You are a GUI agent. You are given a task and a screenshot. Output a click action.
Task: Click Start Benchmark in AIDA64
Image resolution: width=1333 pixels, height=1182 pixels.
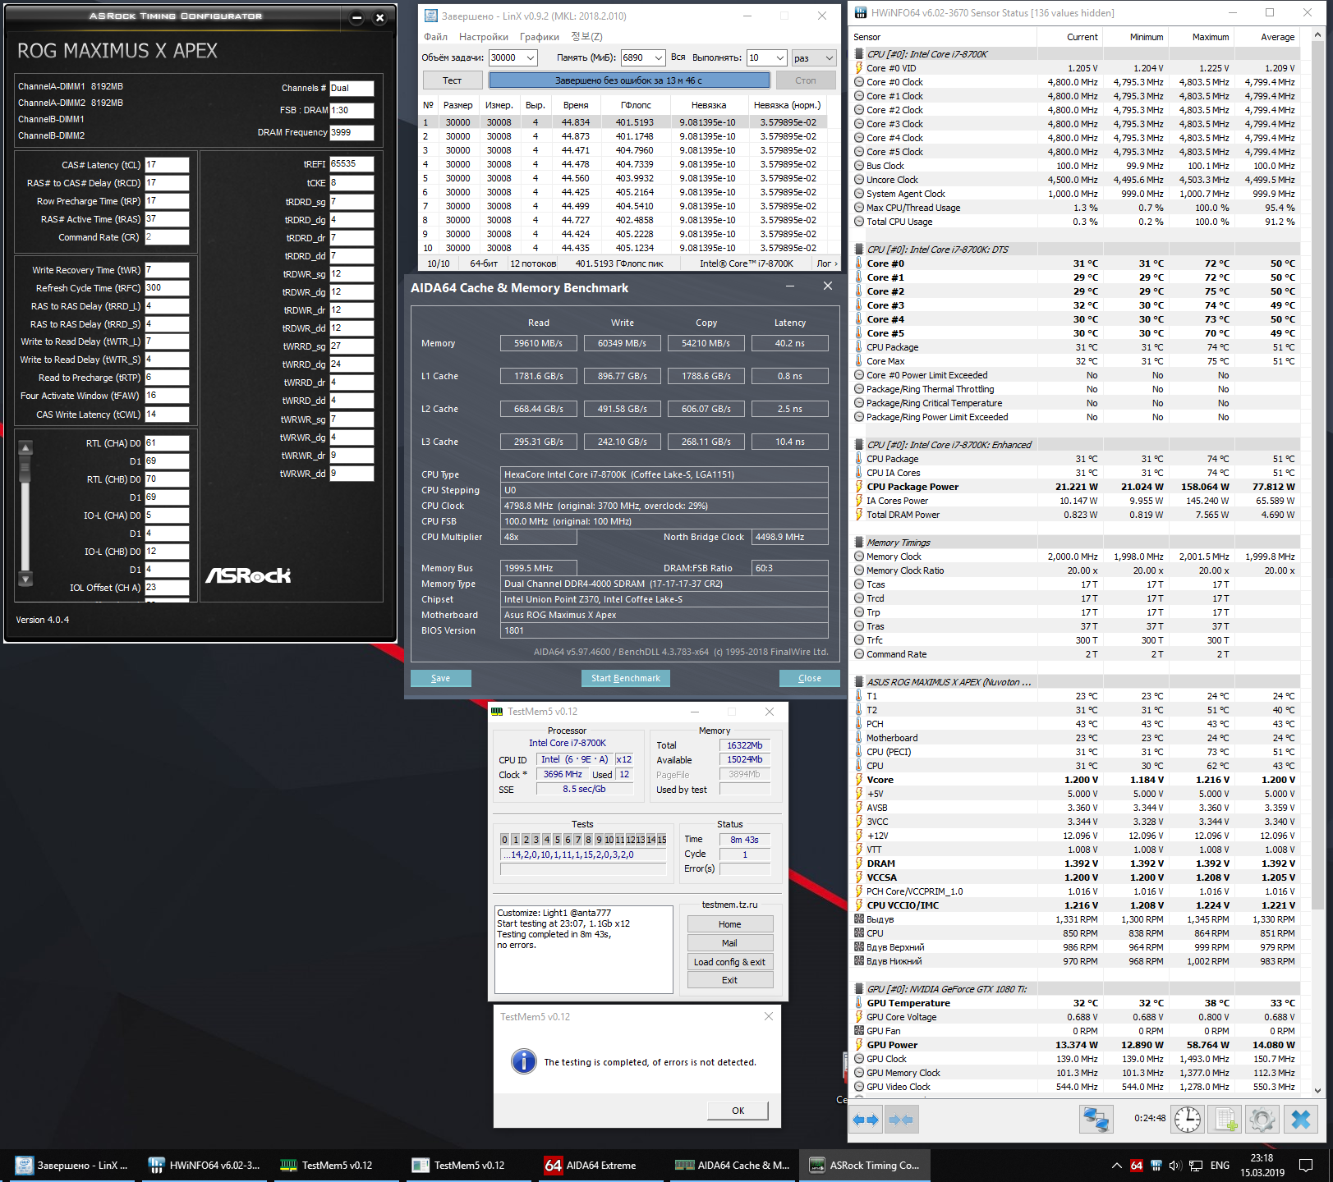tap(626, 678)
